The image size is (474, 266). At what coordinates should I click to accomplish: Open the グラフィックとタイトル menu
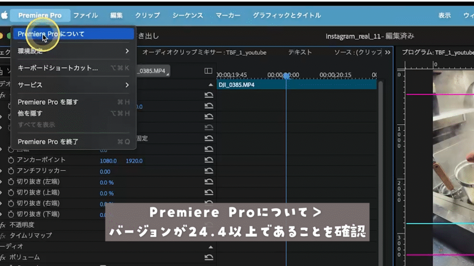tap(287, 15)
